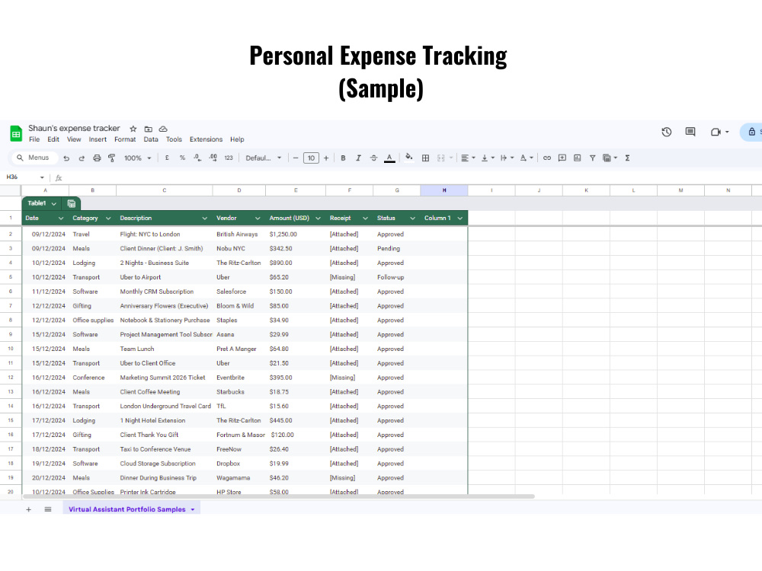The height and width of the screenshot is (571, 762).
Task: Format cells as percent
Action: 182,158
